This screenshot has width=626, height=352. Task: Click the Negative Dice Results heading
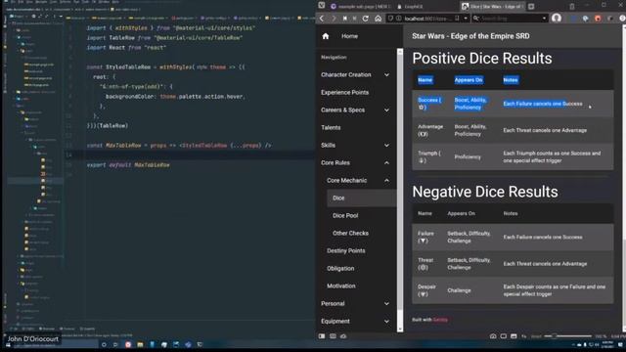click(485, 192)
